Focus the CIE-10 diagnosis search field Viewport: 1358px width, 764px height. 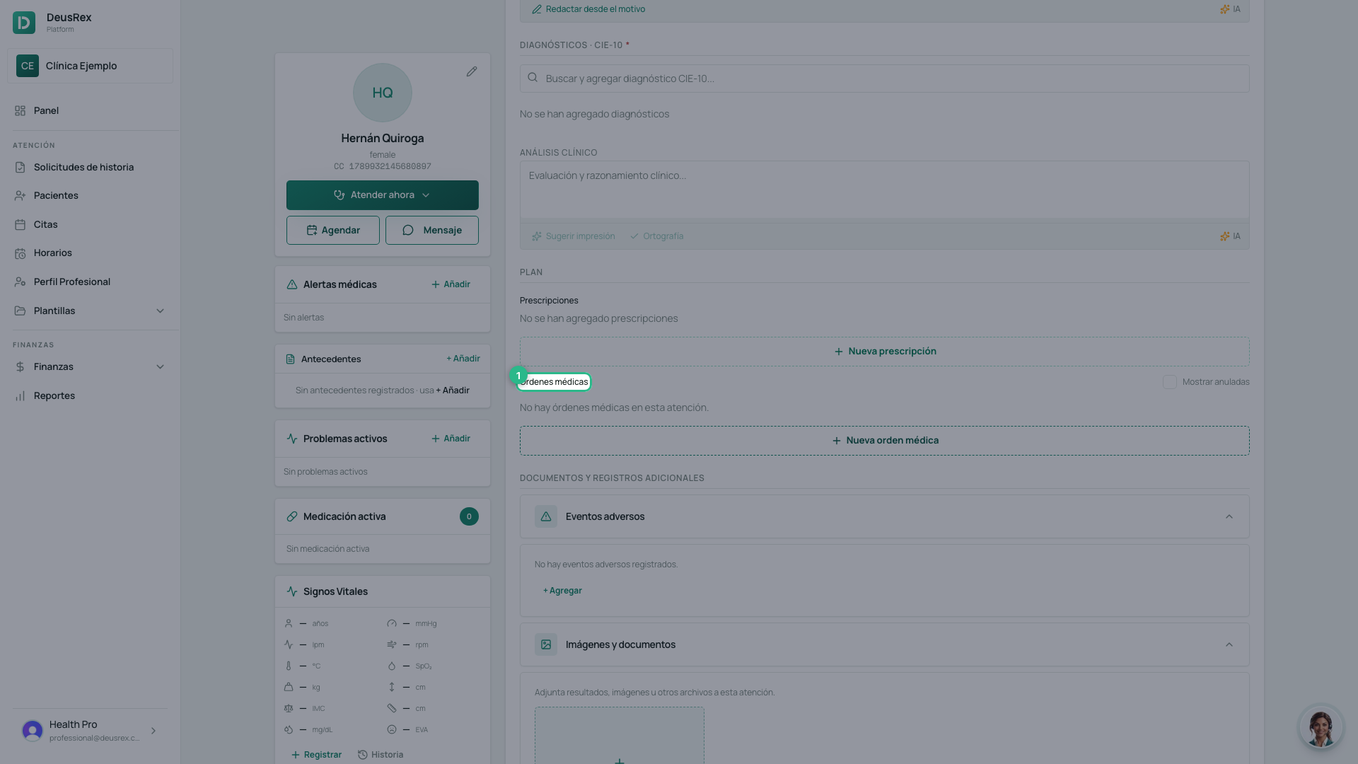885,79
